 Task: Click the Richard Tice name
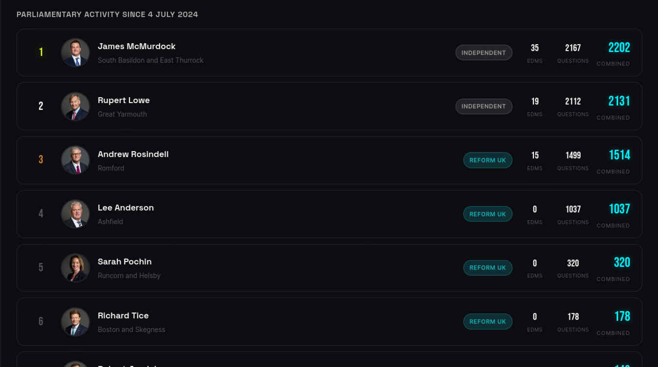(123, 315)
